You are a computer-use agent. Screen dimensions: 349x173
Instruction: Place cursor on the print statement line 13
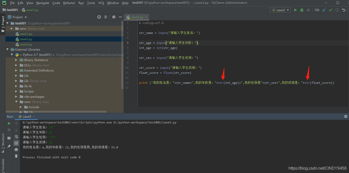(x=236, y=83)
